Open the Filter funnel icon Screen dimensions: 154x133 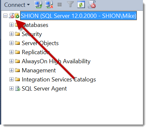pos(70,4)
